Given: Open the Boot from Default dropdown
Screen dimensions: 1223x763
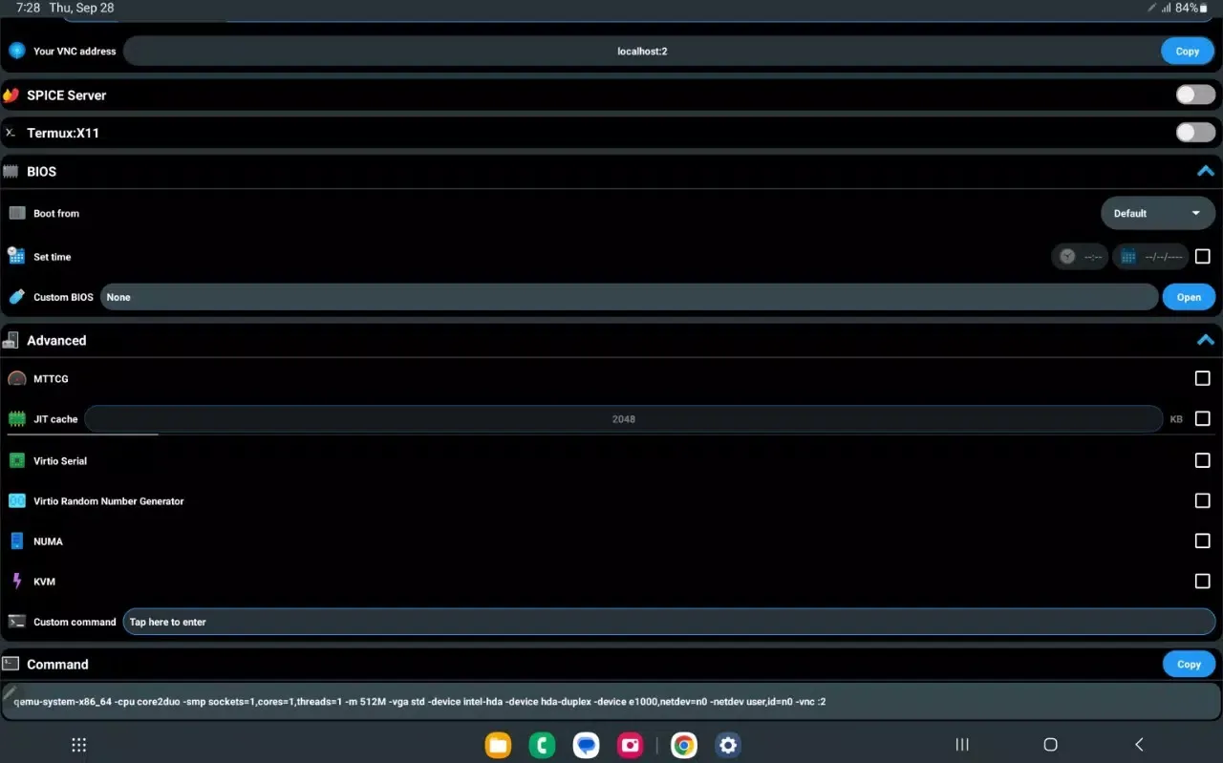Looking at the screenshot, I should (x=1158, y=213).
